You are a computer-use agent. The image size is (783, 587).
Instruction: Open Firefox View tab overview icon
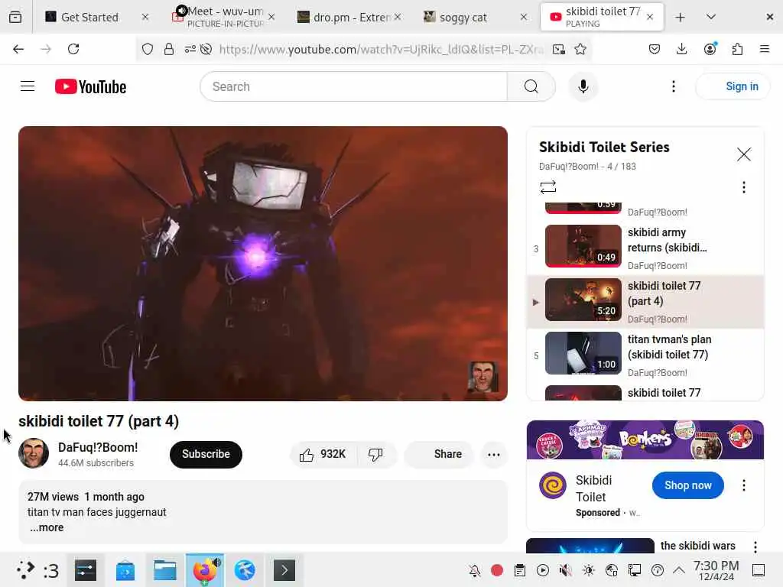click(15, 18)
